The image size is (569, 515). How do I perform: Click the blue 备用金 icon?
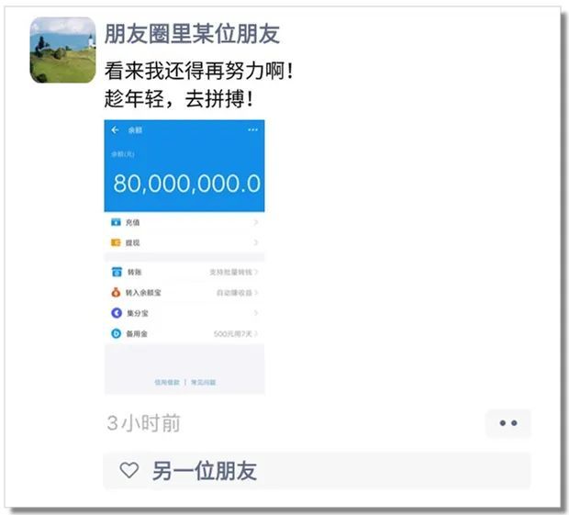[117, 333]
